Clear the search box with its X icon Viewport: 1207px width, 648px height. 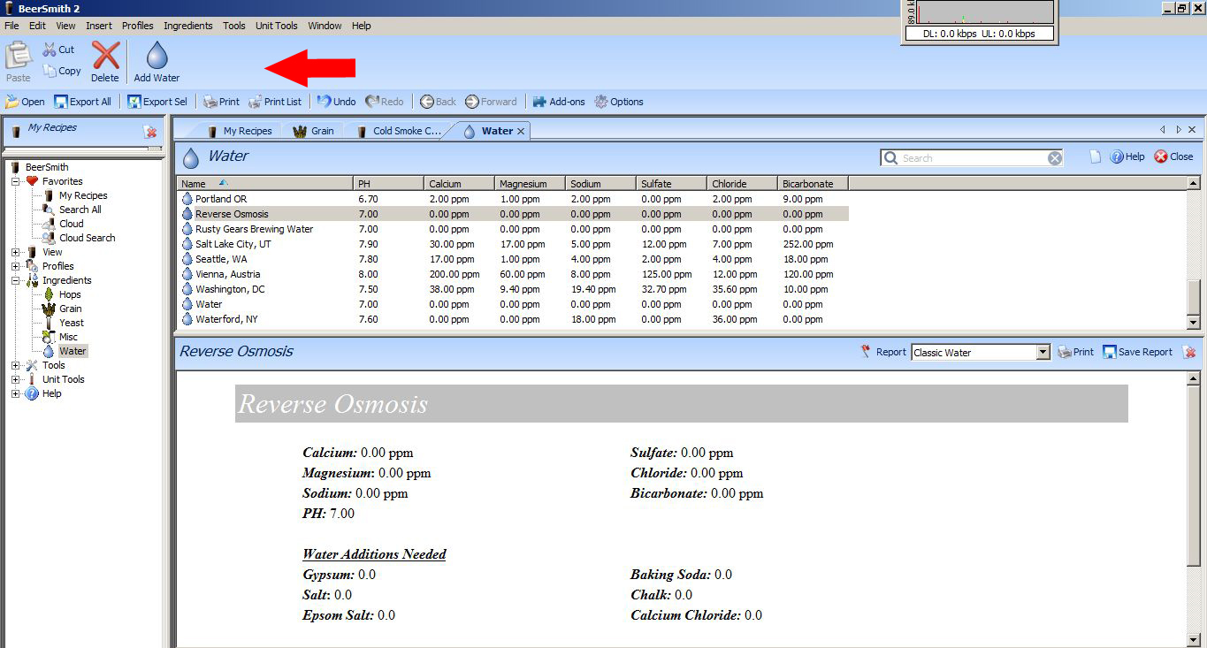(x=1055, y=158)
